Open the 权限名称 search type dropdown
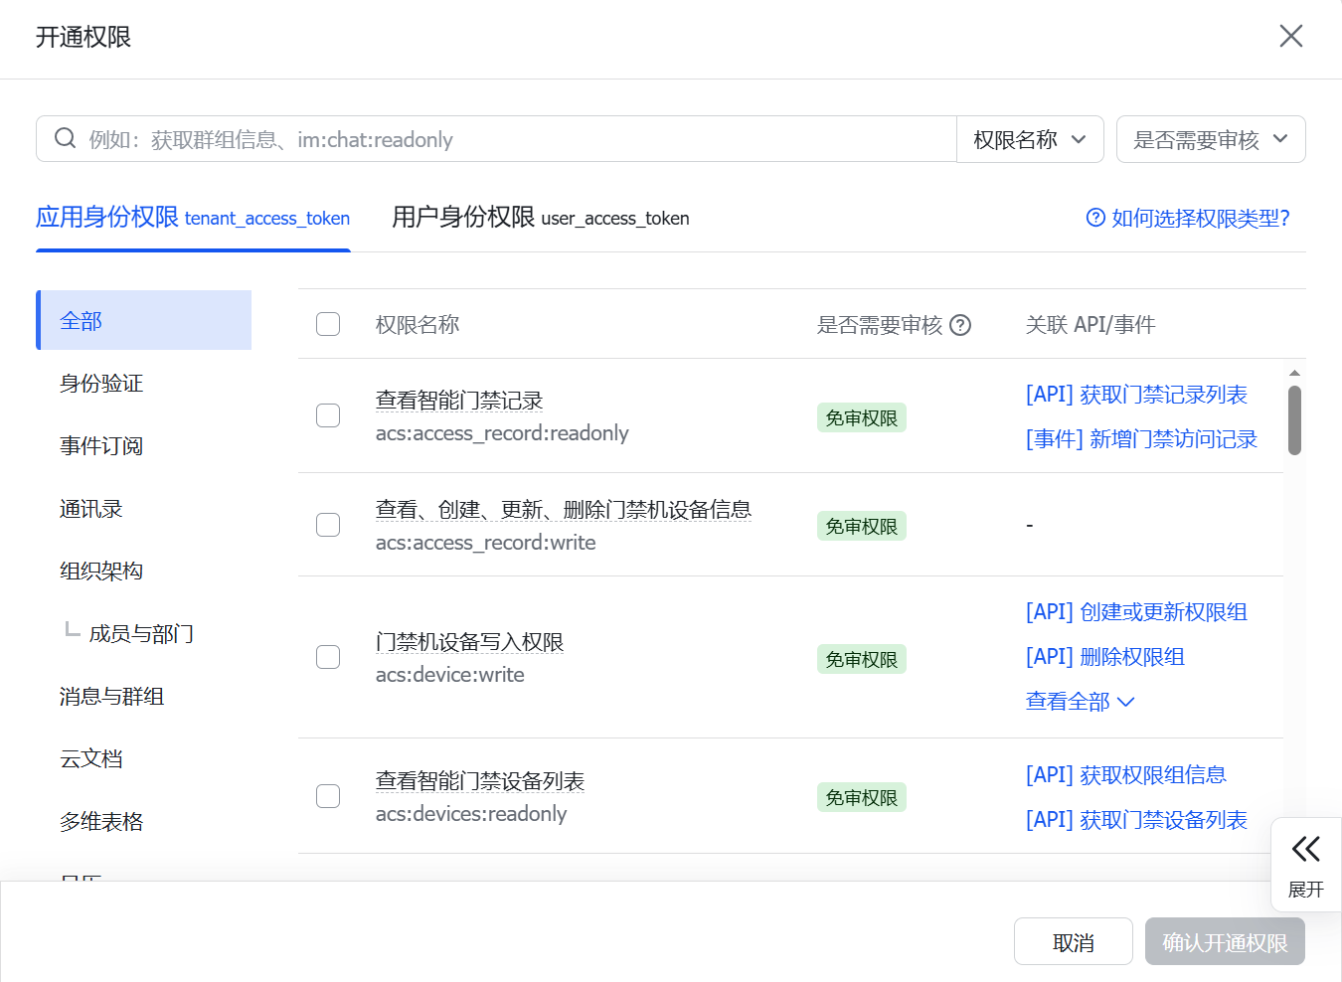Viewport: 1342px width, 982px height. [1030, 139]
